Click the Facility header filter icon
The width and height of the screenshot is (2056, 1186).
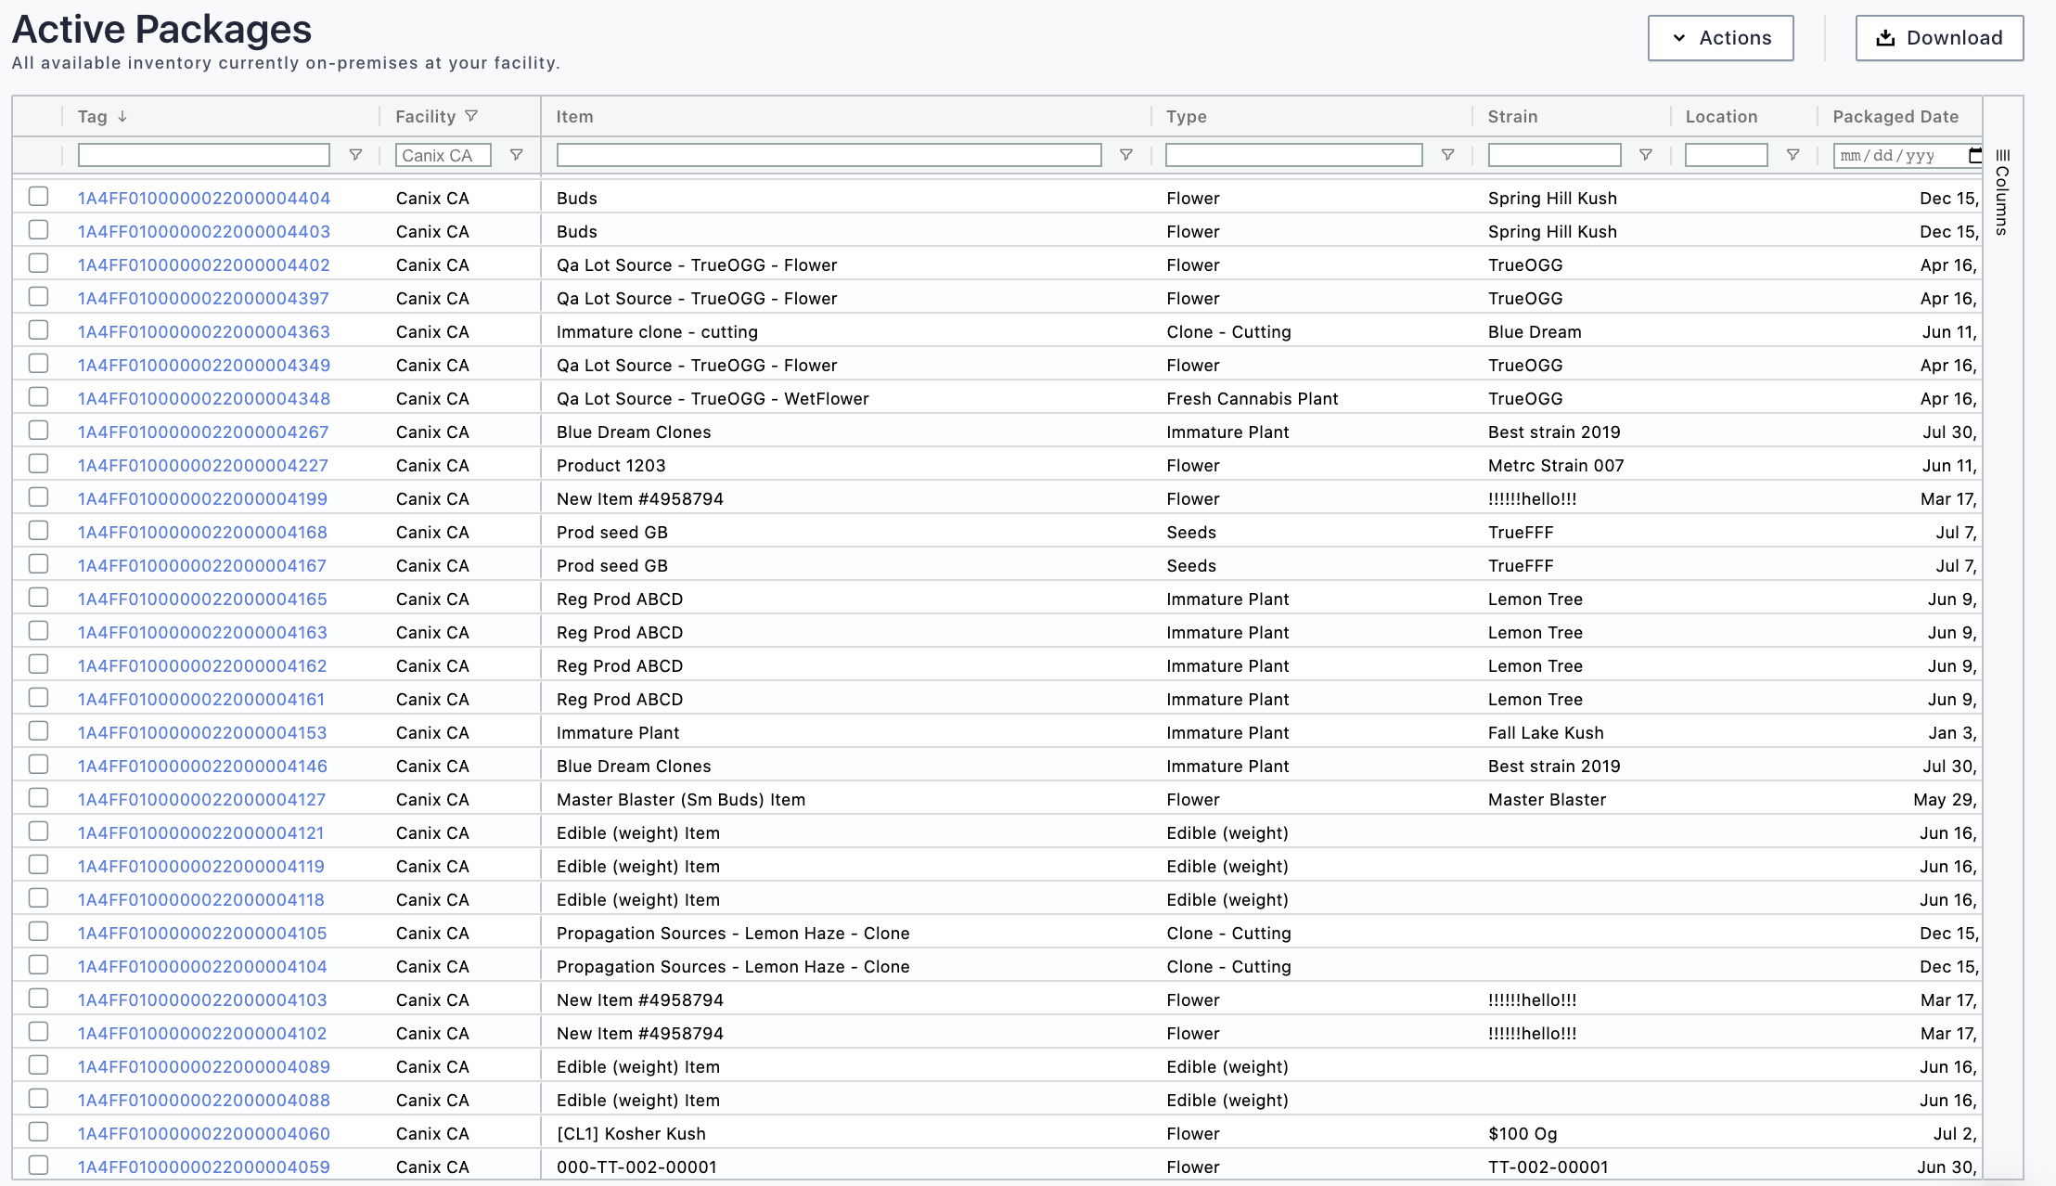[471, 116]
